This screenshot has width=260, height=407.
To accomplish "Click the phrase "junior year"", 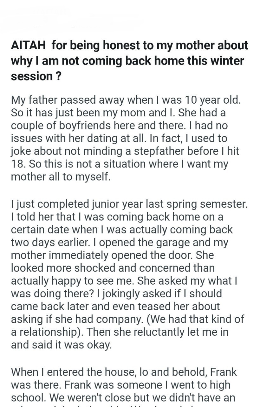I will point(118,204).
